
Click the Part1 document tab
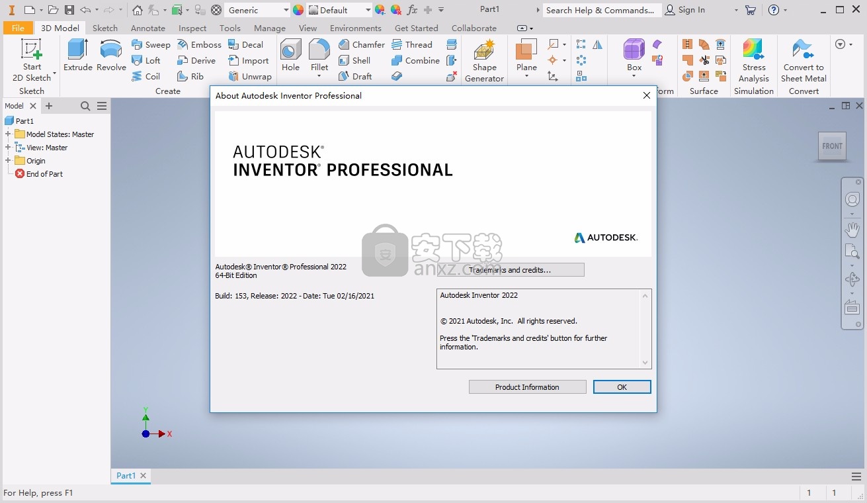126,475
